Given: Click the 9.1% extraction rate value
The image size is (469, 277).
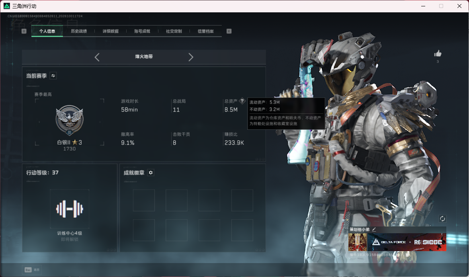Looking at the screenshot, I should 128,143.
